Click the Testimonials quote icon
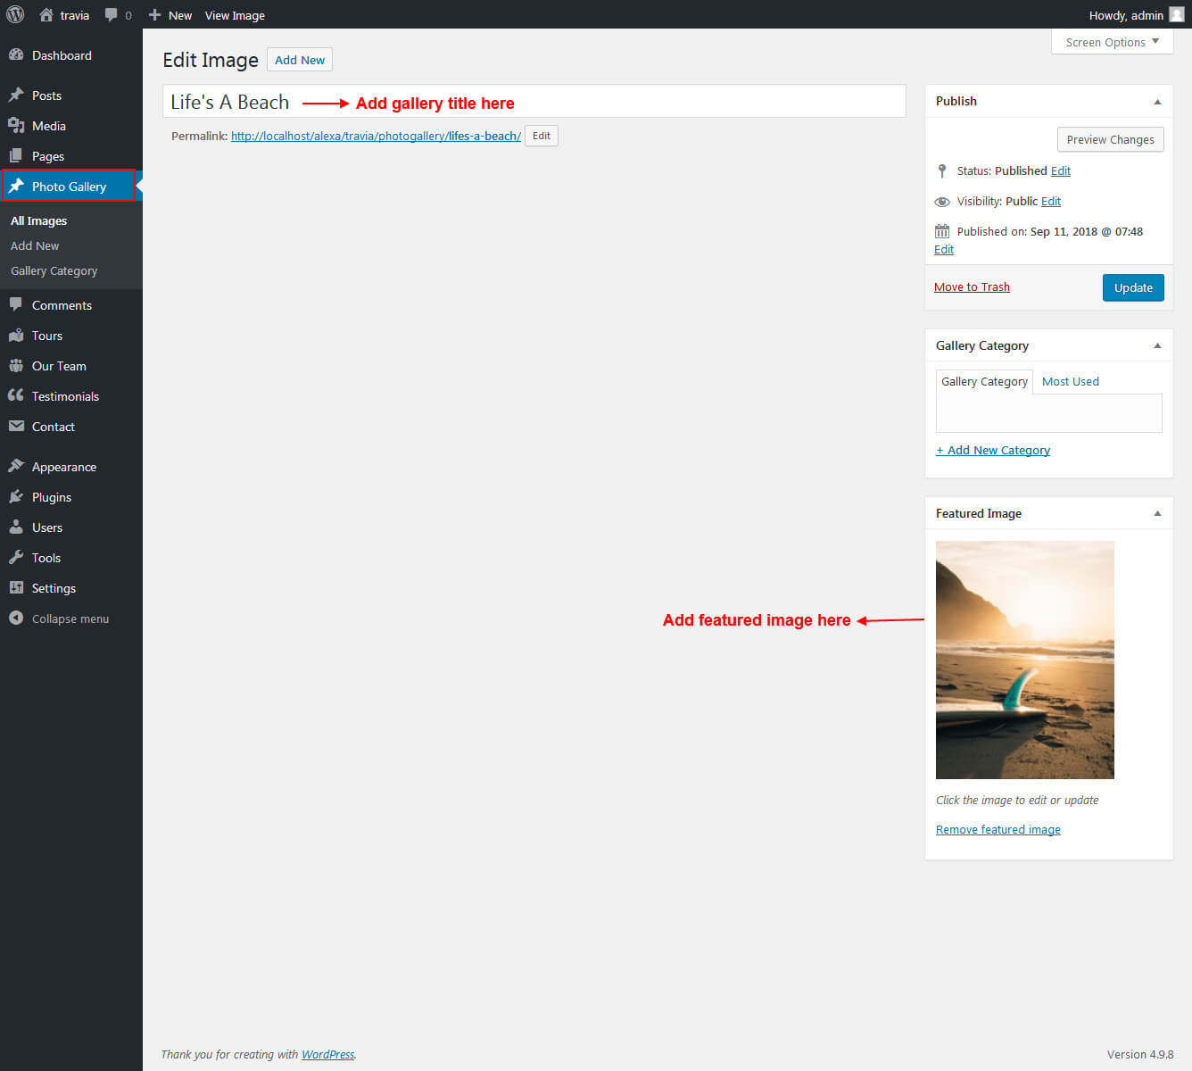This screenshot has width=1192, height=1071. coord(16,395)
